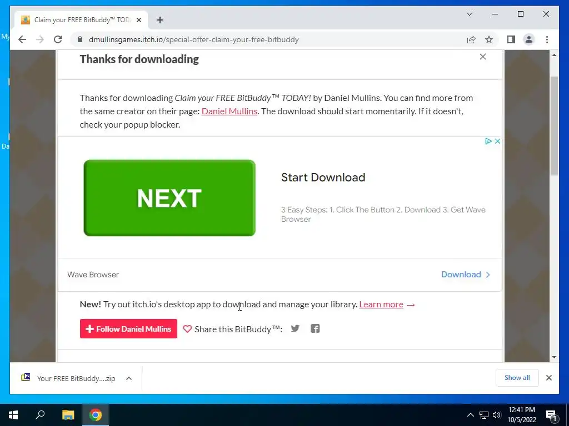The height and width of the screenshot is (426, 569).
Task: Close the Thanks for downloading dialog
Action: point(483,57)
